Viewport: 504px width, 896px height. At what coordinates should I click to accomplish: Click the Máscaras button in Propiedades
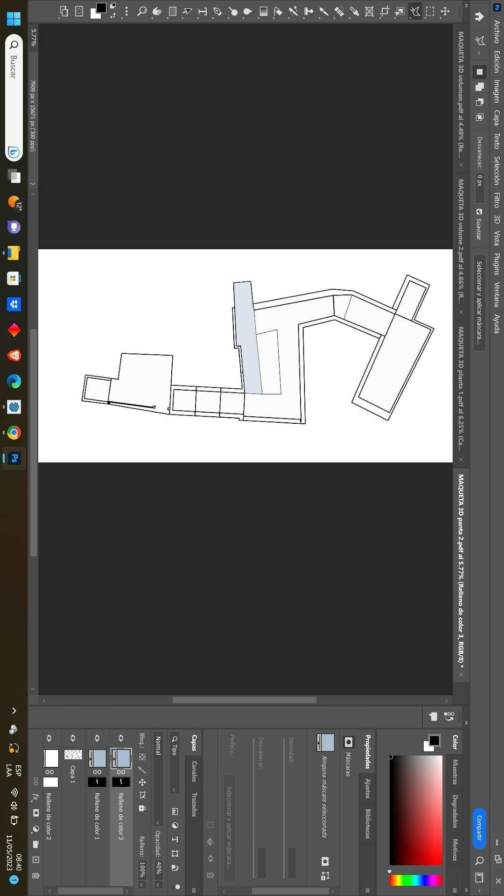pos(348,742)
